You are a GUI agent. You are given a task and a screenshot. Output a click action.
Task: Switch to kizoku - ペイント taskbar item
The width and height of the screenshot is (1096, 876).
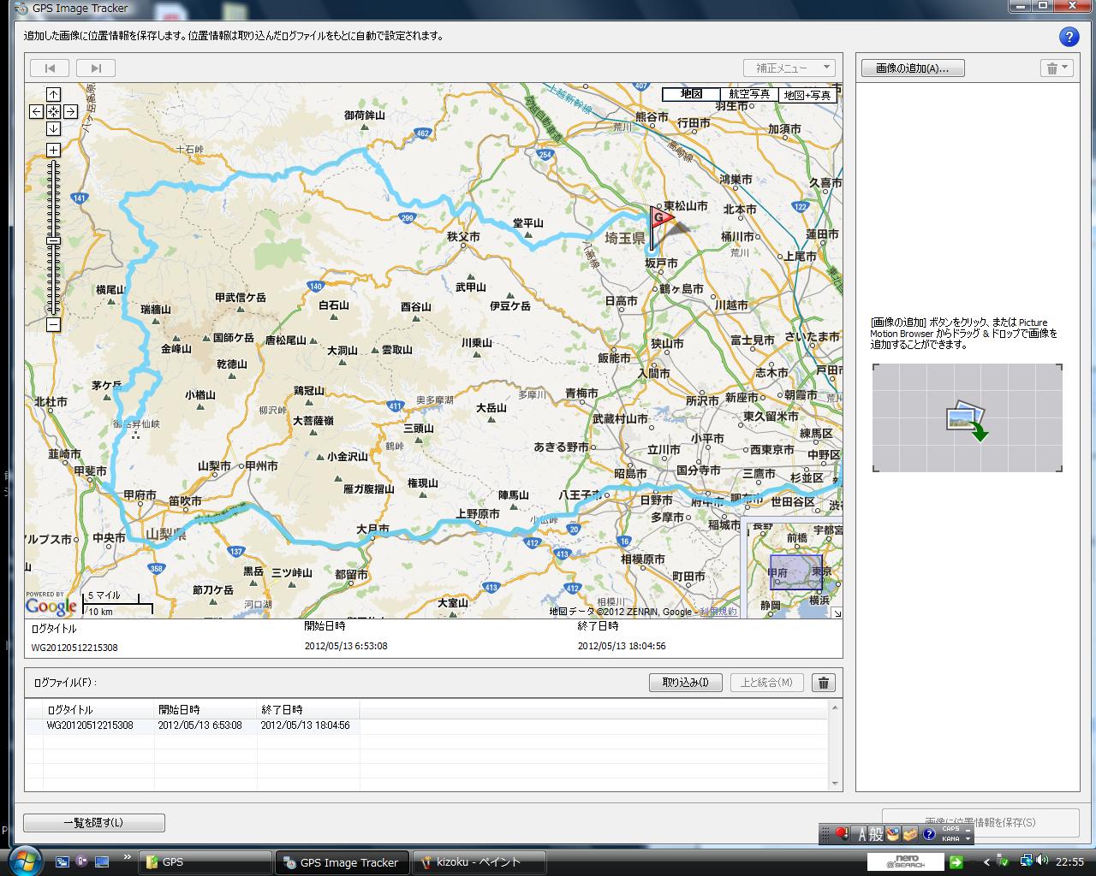tap(479, 862)
